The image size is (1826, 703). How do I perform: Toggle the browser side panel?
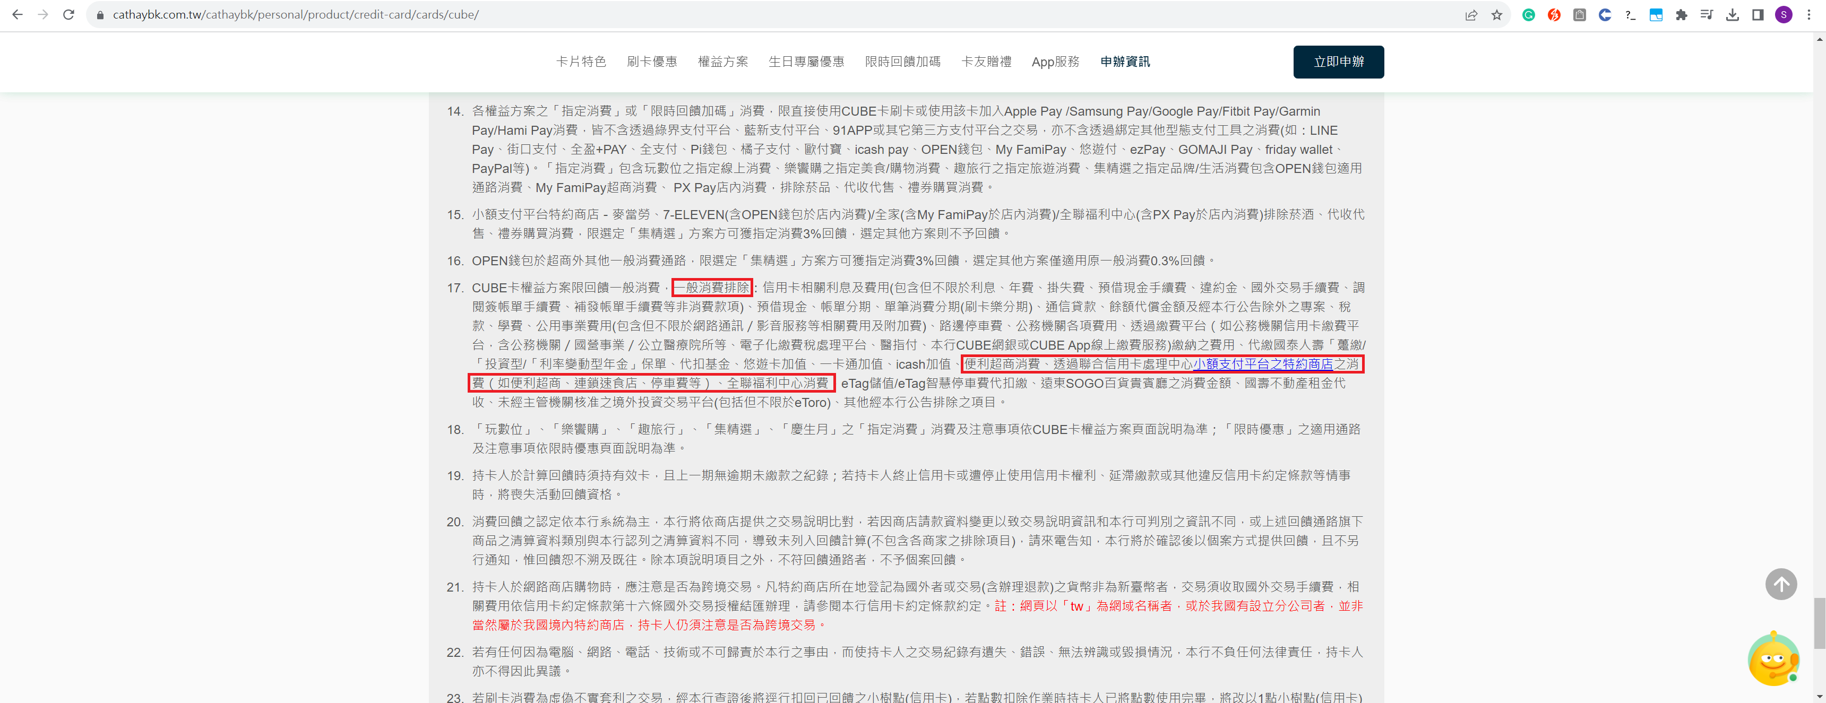[1758, 15]
